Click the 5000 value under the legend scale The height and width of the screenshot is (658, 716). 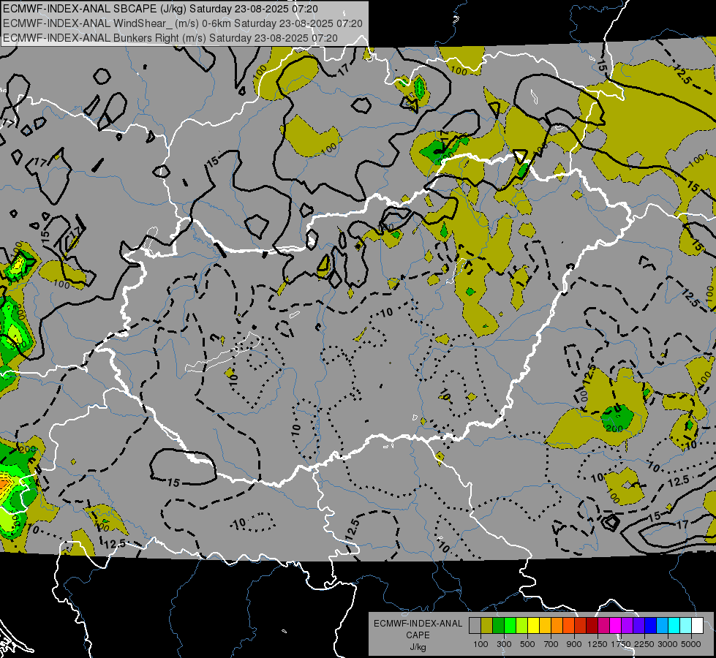point(691,644)
